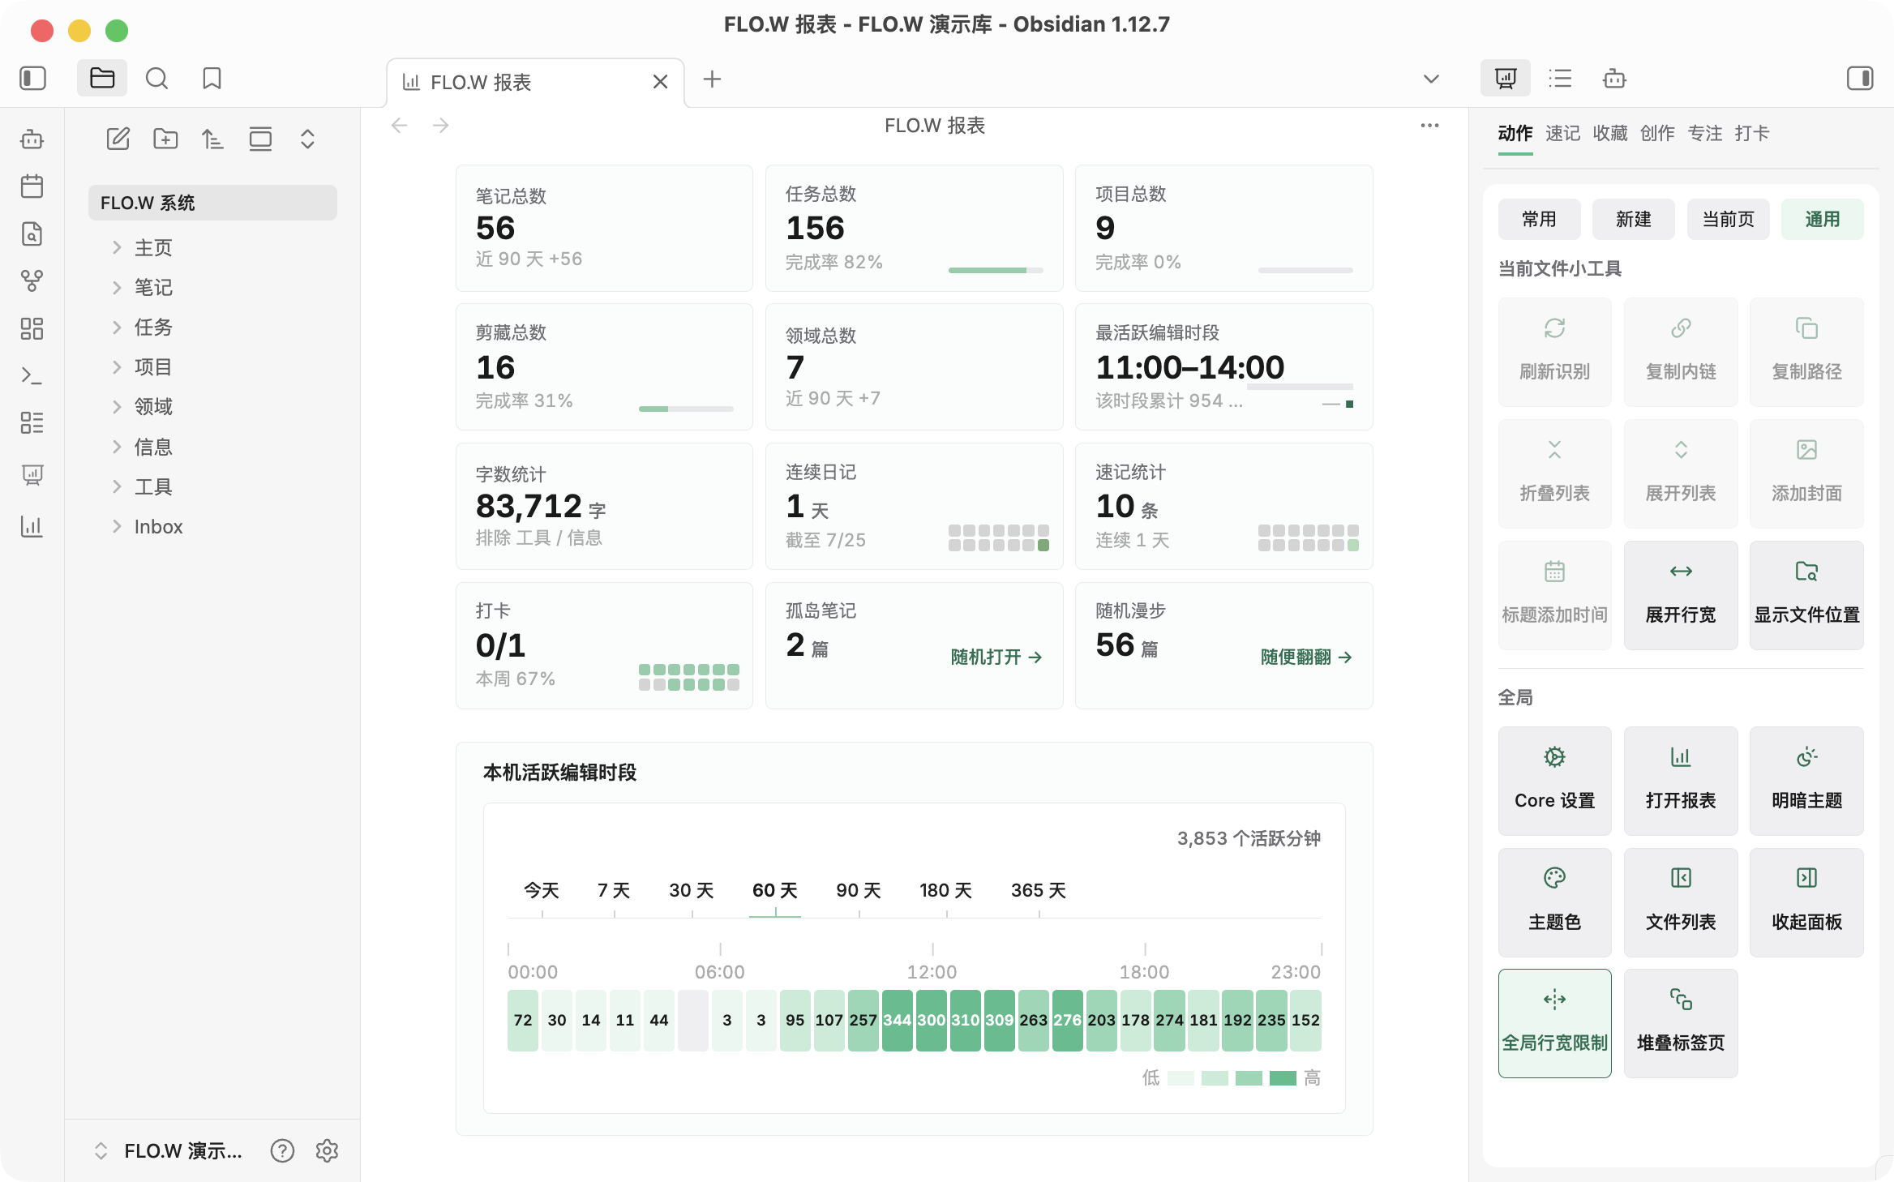The height and width of the screenshot is (1182, 1894).
Task: Toggle the 文件列表 panel
Action: coord(1681,902)
